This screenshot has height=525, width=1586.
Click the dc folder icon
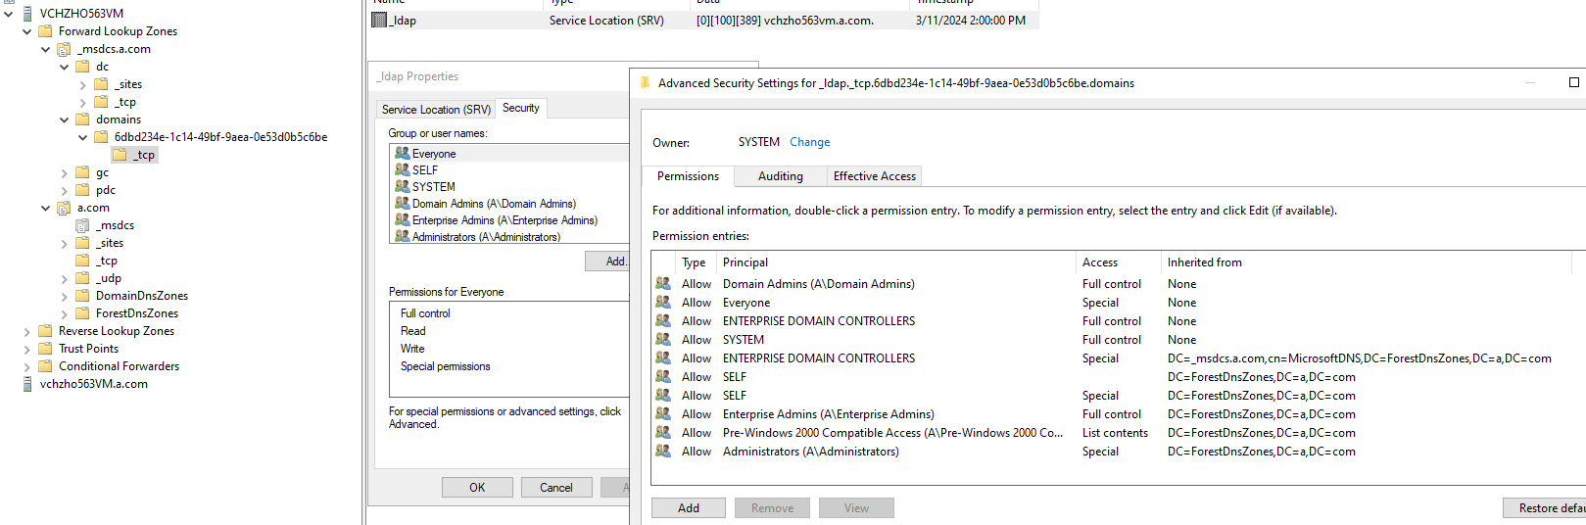pos(82,67)
